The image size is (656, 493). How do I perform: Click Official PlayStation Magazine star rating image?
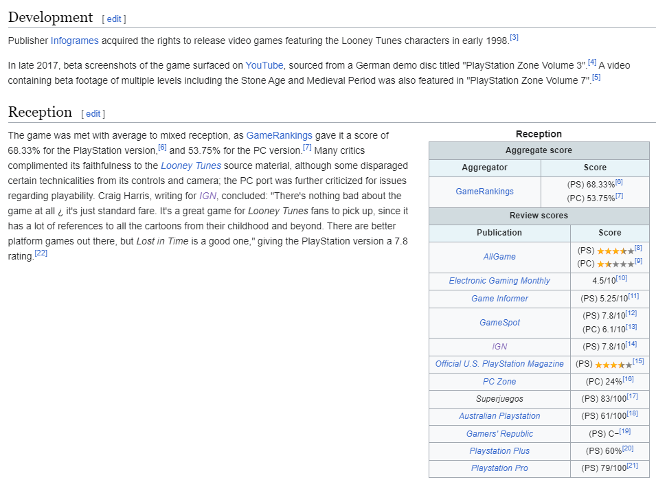click(x=613, y=365)
